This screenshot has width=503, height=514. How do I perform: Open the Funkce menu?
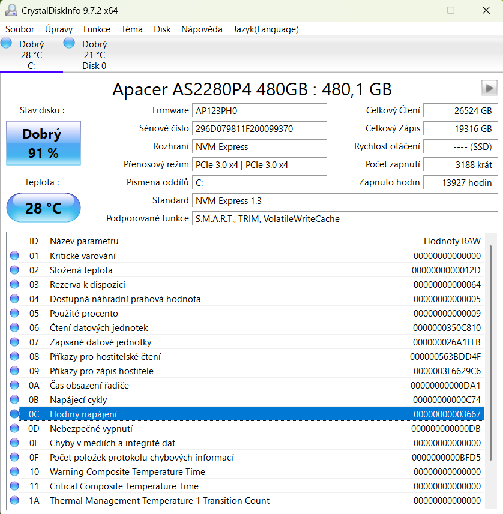(97, 29)
